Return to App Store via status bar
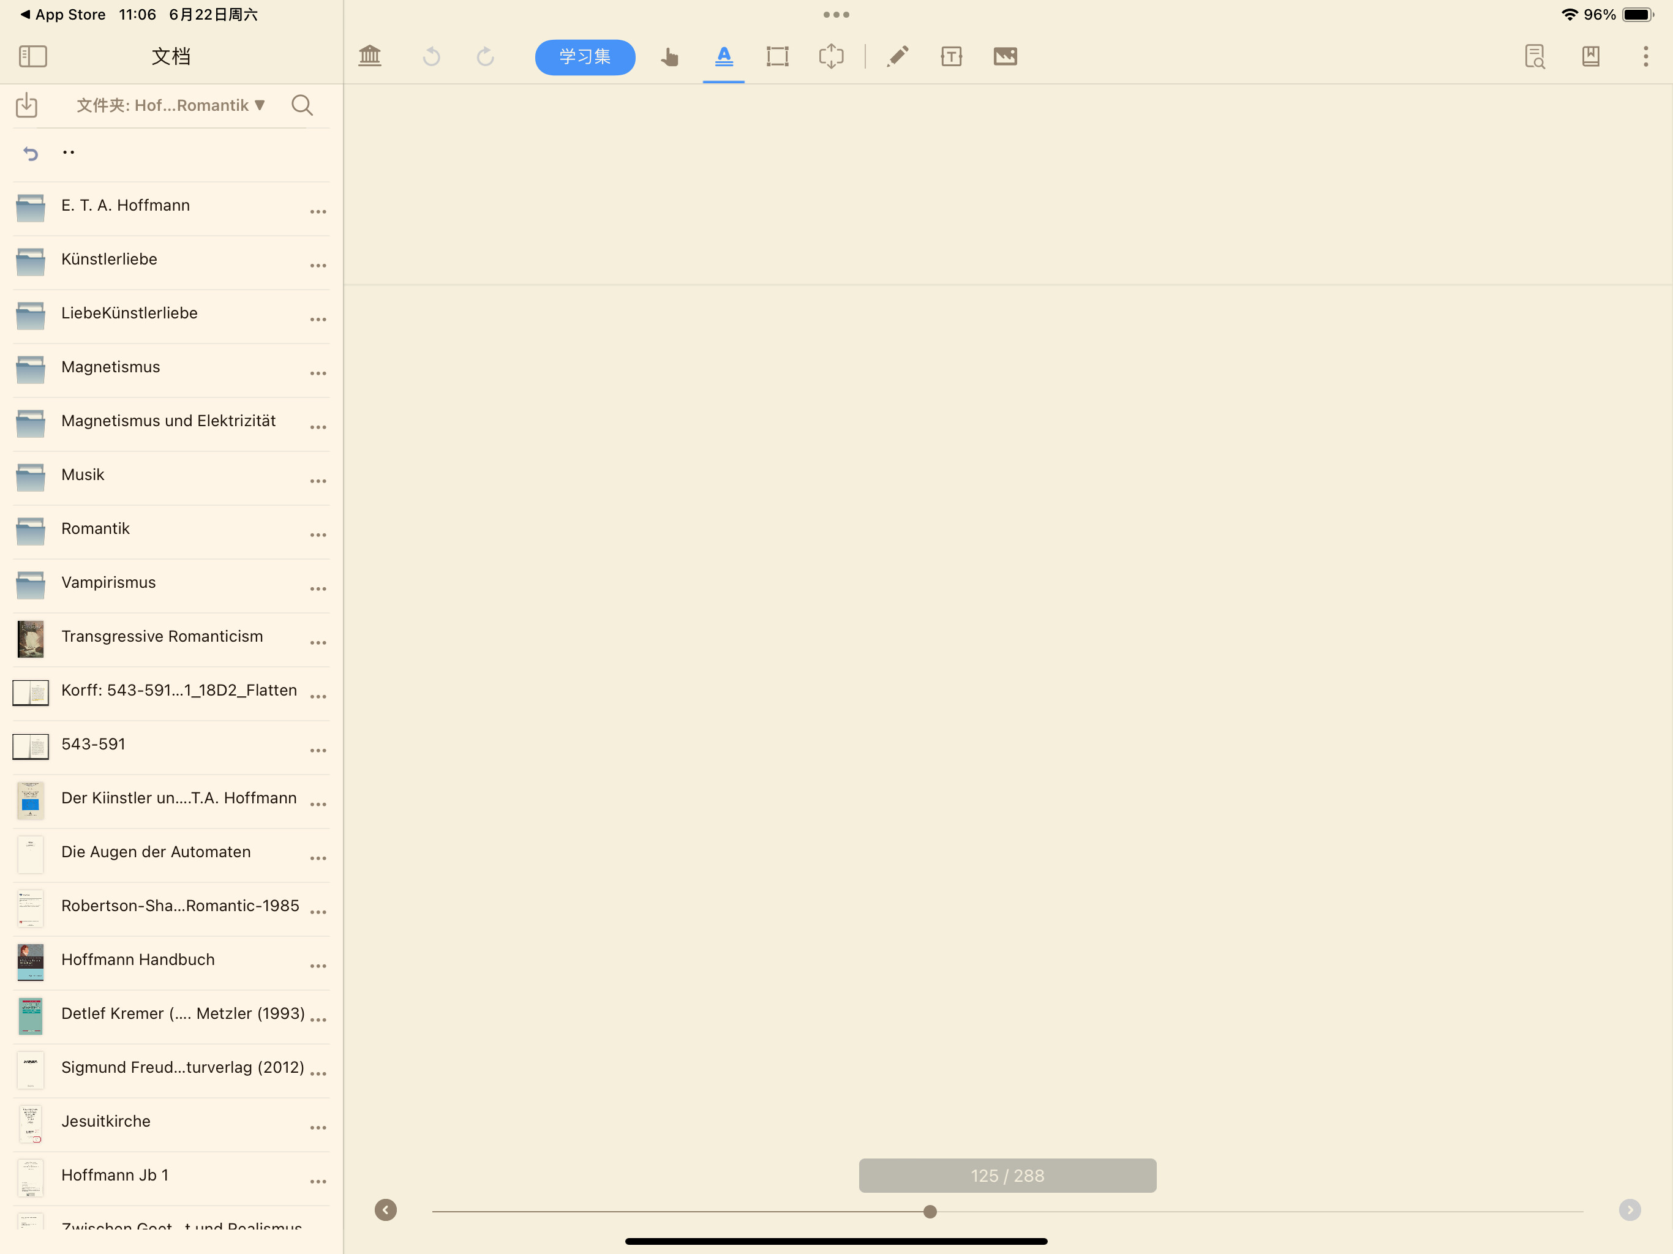1673x1254 pixels. coord(63,14)
